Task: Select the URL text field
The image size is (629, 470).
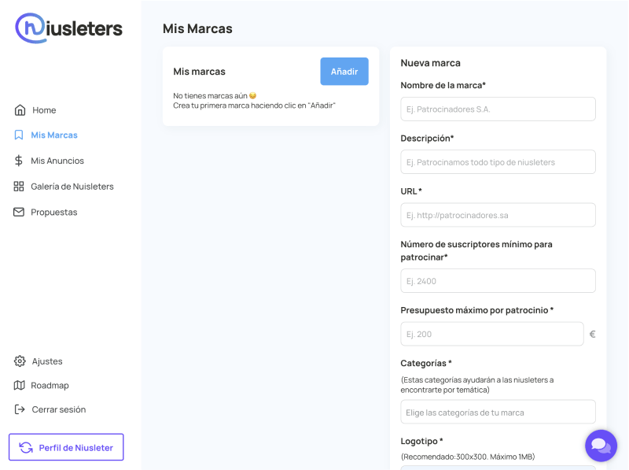Action: tap(498, 215)
